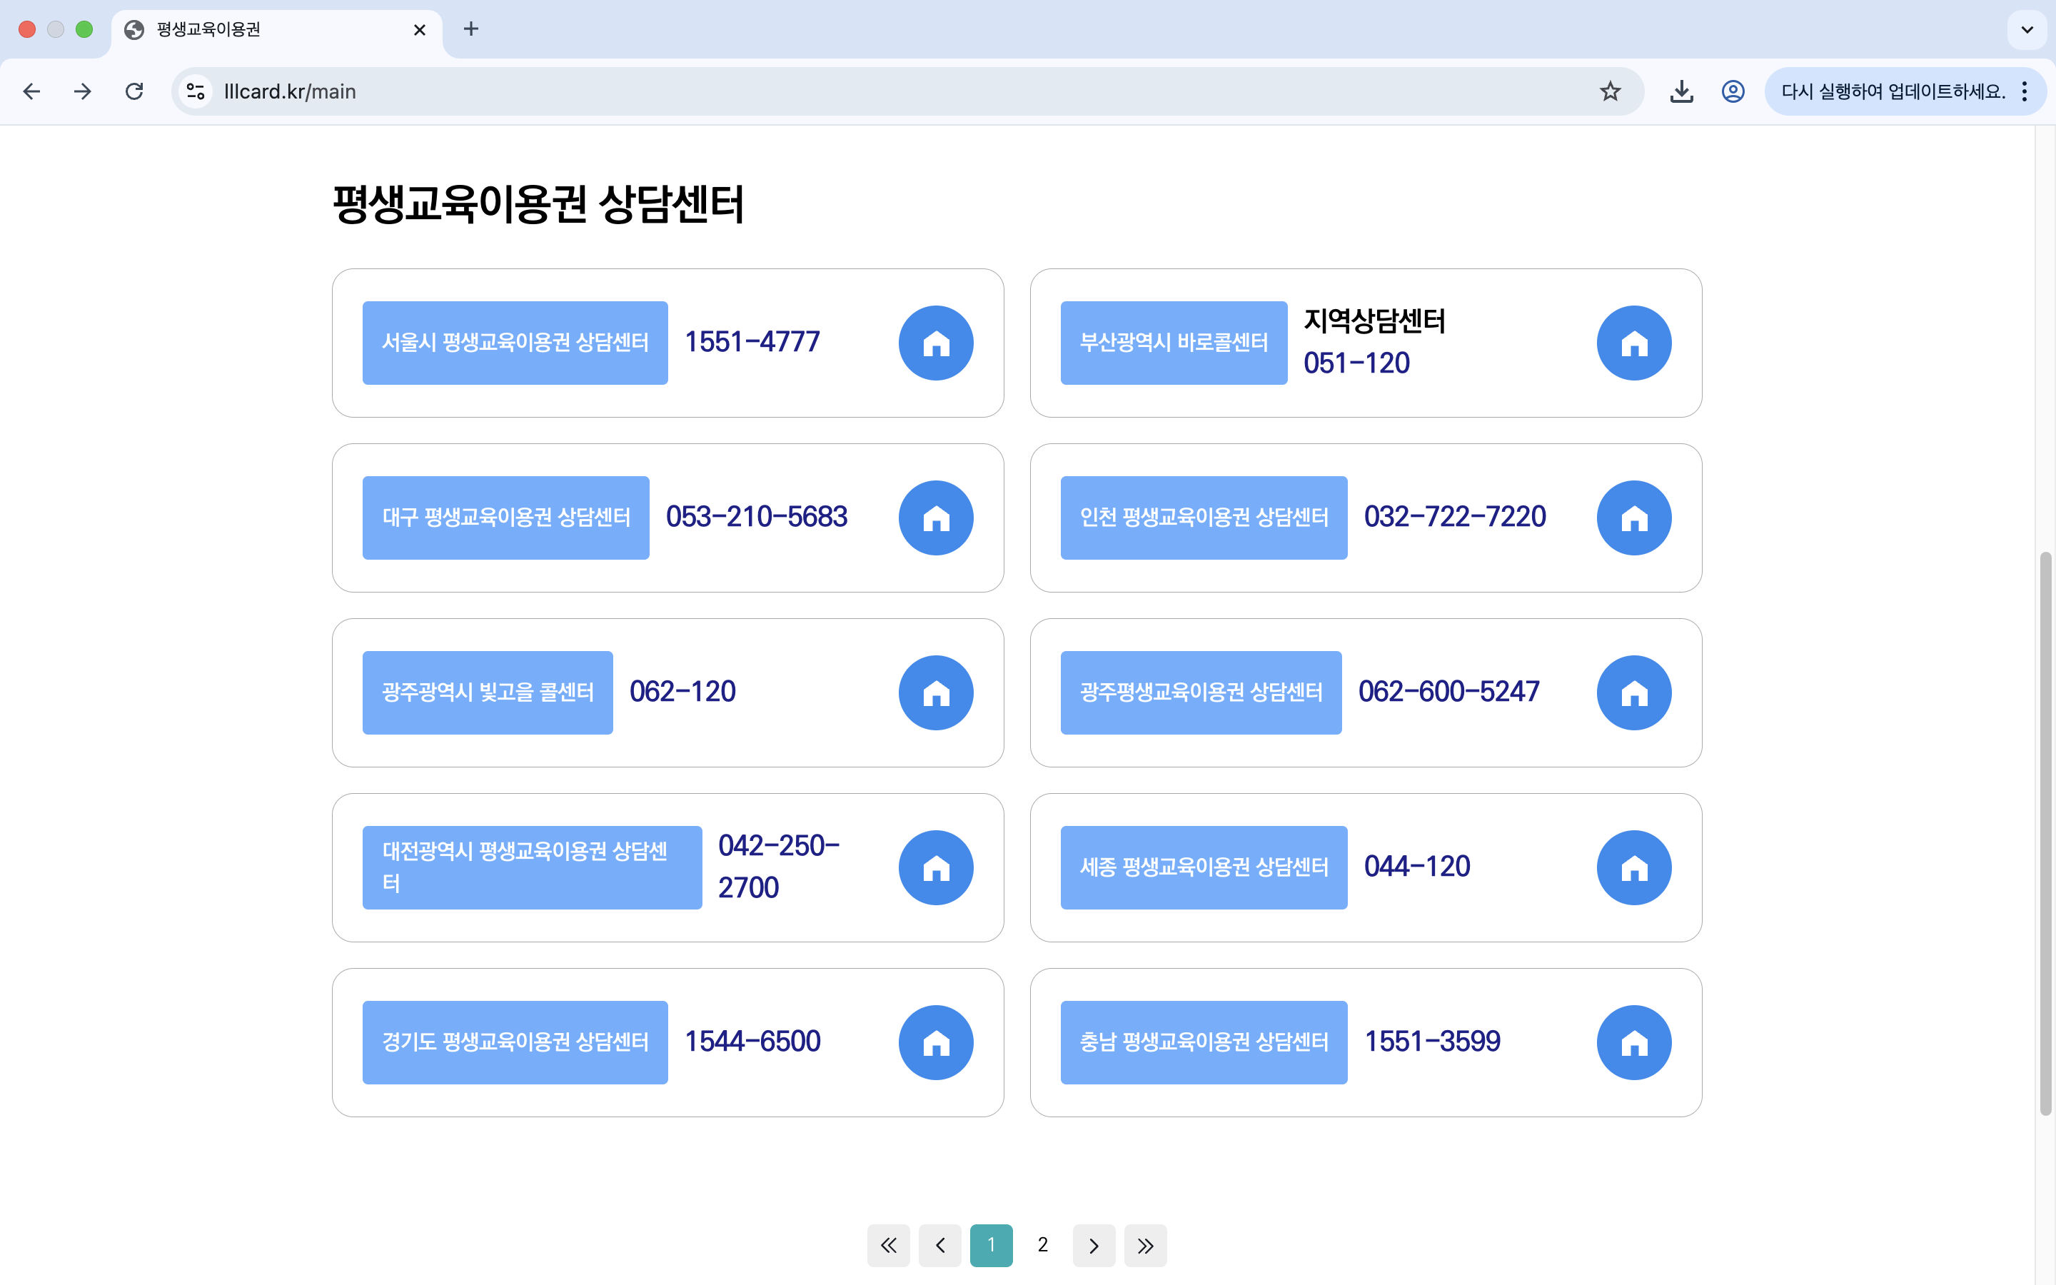The image size is (2056, 1285).
Task: Click next page single arrow
Action: click(x=1094, y=1246)
